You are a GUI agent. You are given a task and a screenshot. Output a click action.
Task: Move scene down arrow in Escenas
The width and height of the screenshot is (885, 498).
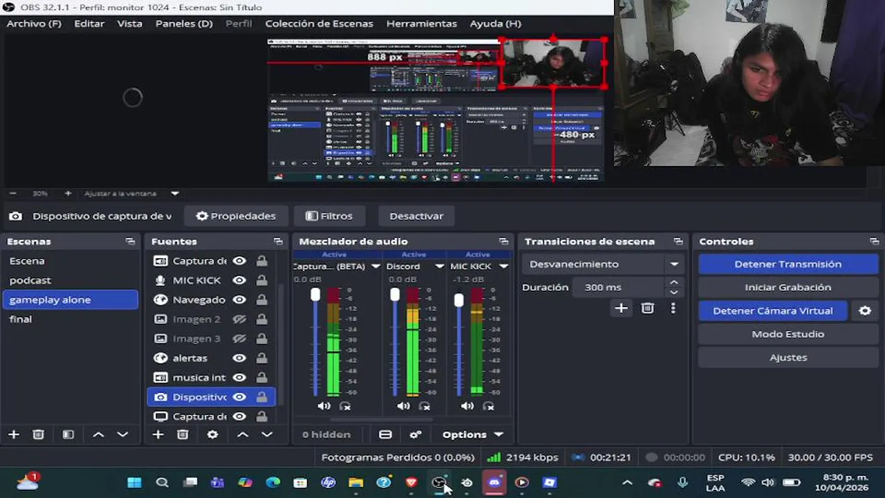tap(122, 434)
